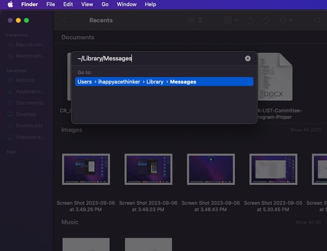Click the Screen Shot 2023-09-06 at 3.49.26 PM label
This screenshot has width=327, height=251.
tap(86, 206)
